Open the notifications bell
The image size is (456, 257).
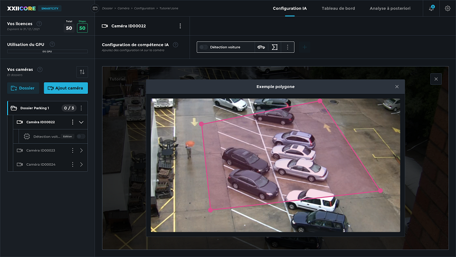pyautogui.click(x=431, y=9)
